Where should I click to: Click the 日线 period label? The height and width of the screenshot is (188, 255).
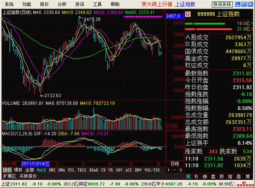click(x=175, y=163)
